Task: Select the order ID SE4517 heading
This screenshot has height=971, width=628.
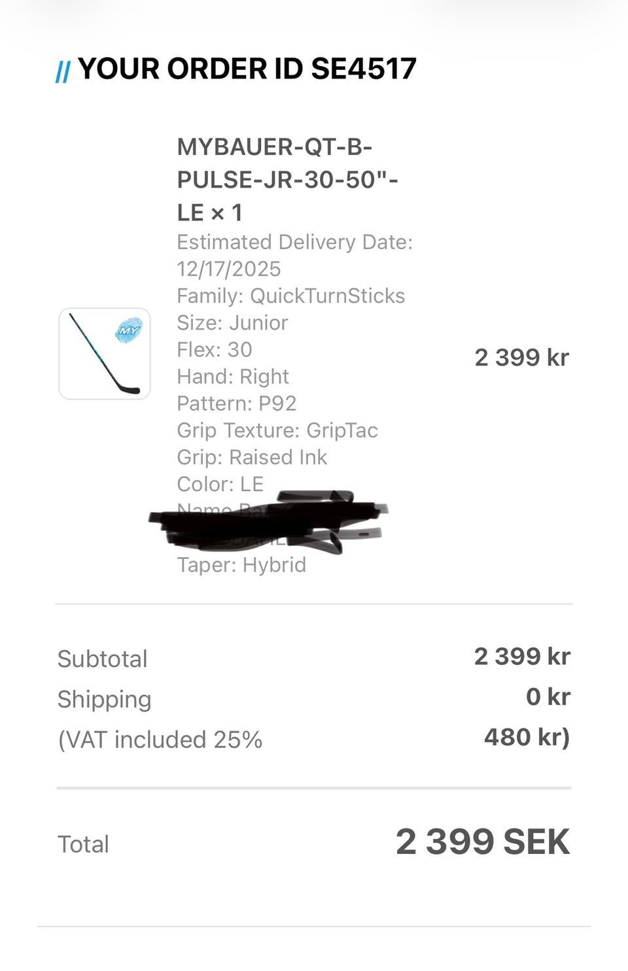Action: [247, 69]
